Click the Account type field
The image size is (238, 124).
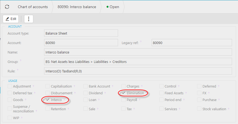click(81, 33)
